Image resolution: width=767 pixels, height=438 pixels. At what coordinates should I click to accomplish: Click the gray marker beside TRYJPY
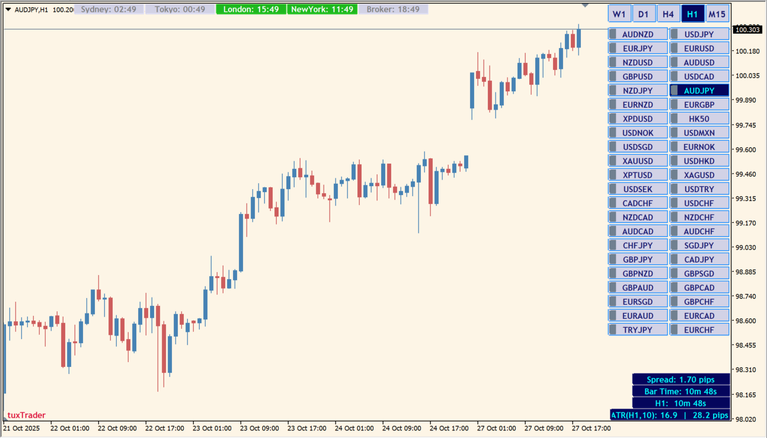tap(613, 330)
